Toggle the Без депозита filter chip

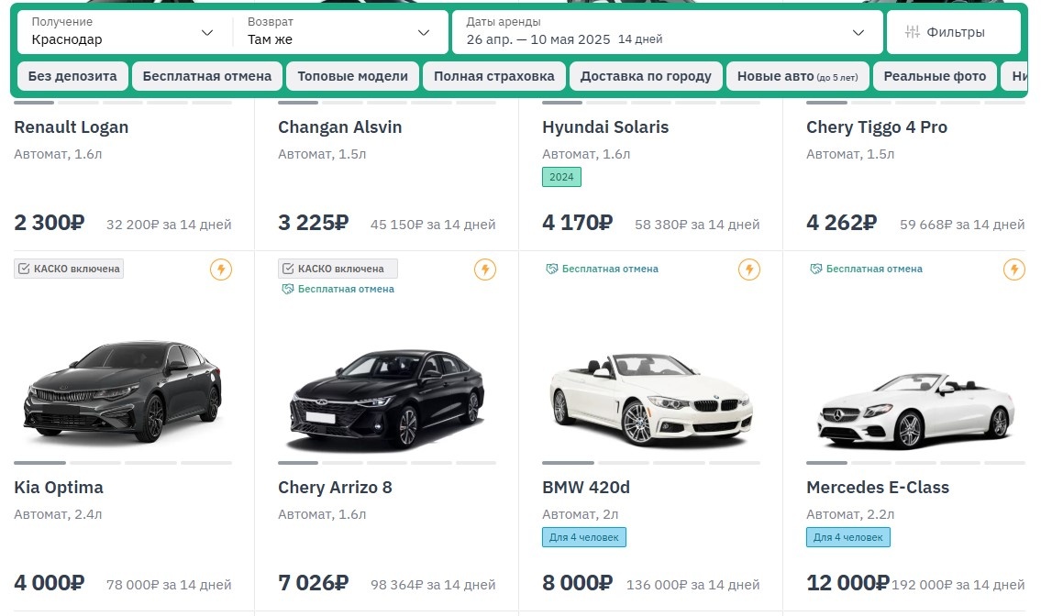pos(72,76)
